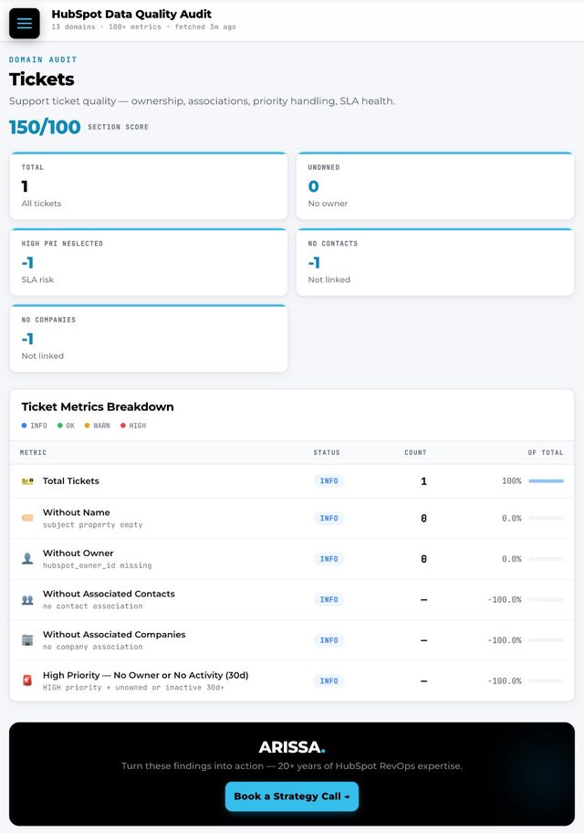The width and height of the screenshot is (584, 833).
Task: Click the 'HubSpot Data Quality Audit' title
Action: click(131, 15)
